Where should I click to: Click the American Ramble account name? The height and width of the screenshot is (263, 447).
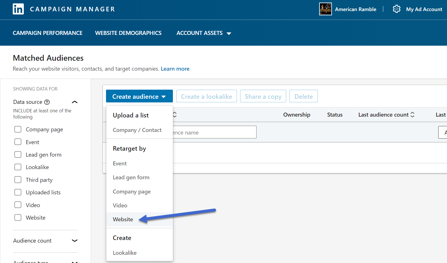356,9
